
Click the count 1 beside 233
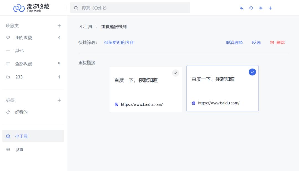pyautogui.click(x=59, y=77)
